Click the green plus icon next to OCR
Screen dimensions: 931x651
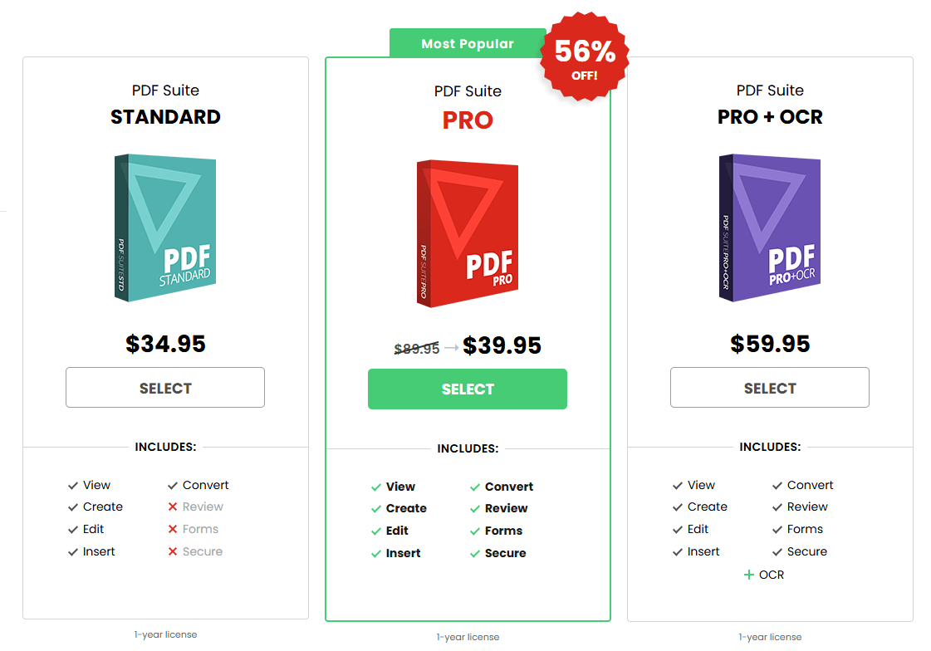pos(749,575)
